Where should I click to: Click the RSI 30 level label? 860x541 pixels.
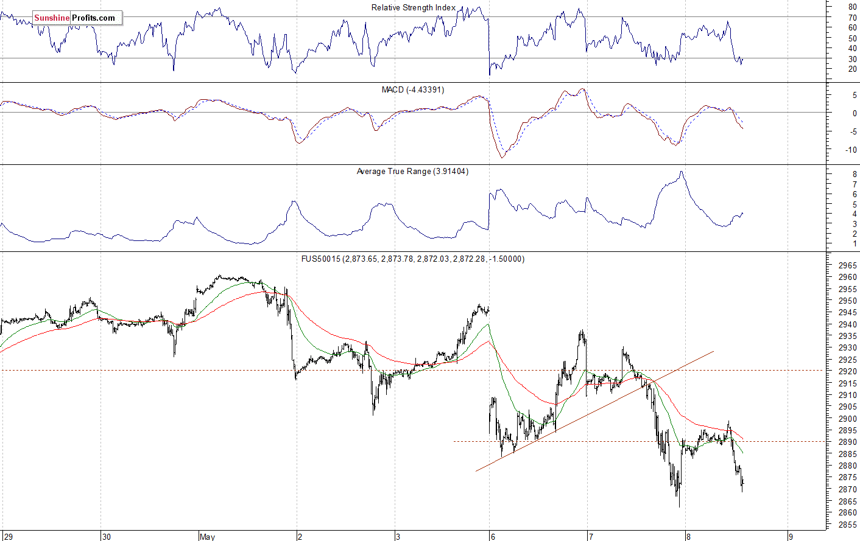(x=853, y=59)
